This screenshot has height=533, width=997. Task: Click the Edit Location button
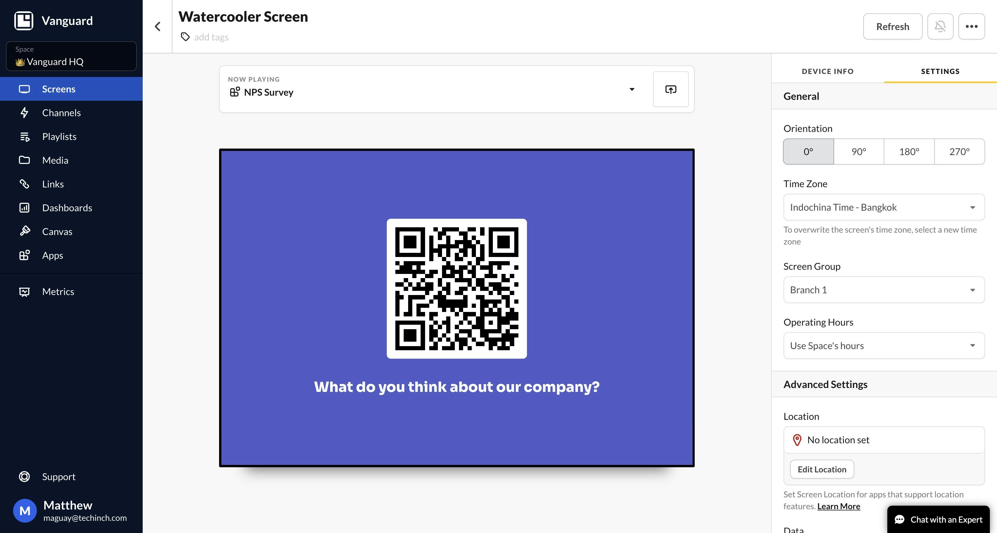[822, 469]
